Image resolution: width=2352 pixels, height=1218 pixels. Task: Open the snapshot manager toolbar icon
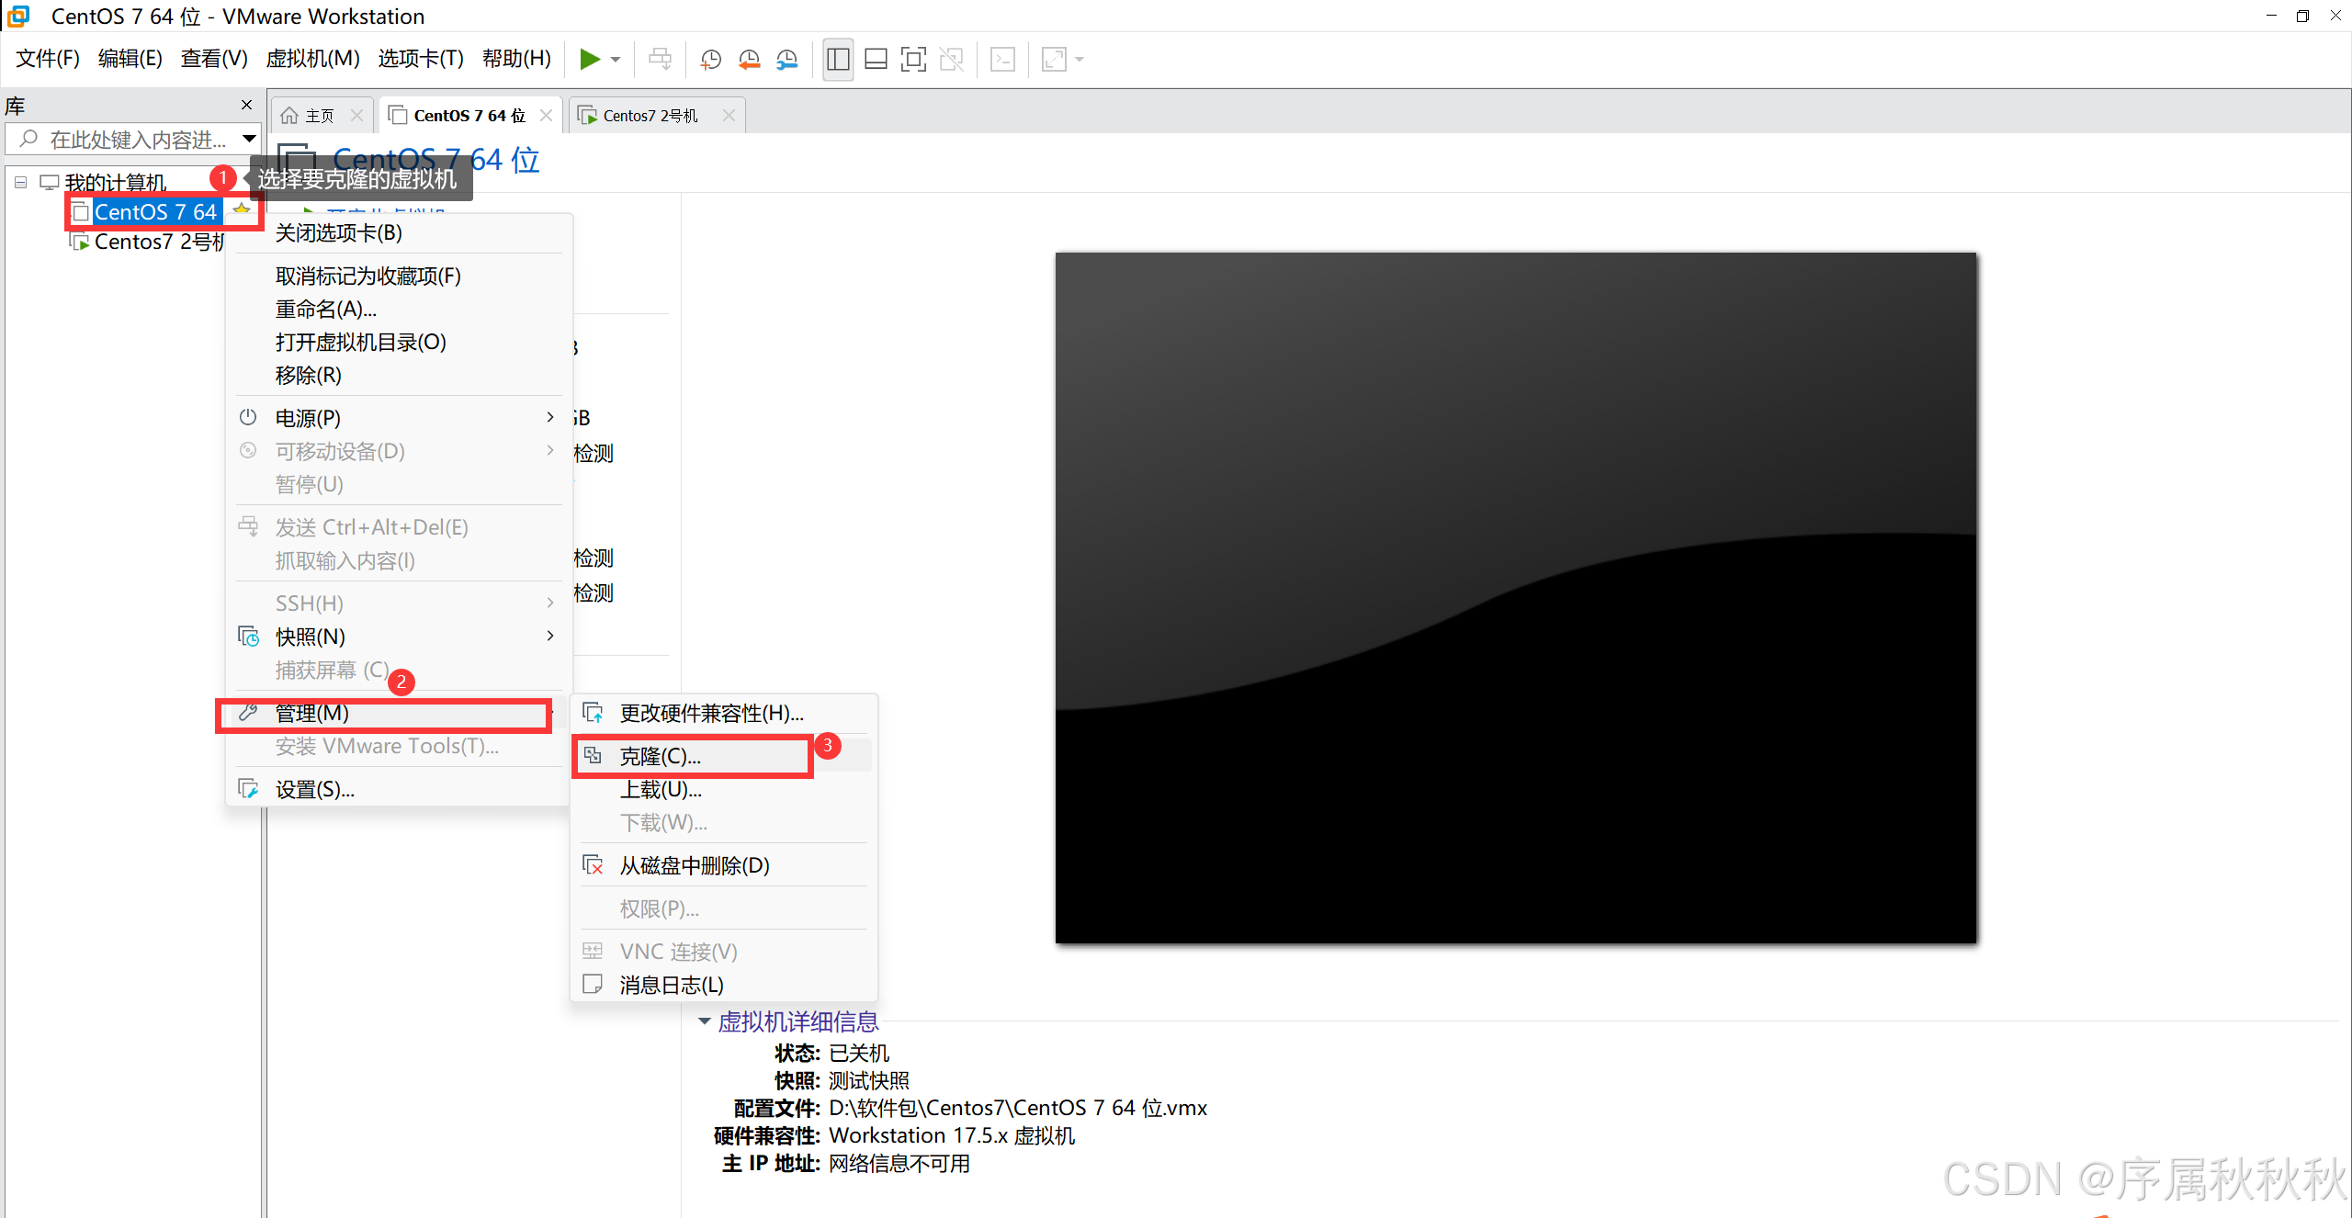pyautogui.click(x=787, y=60)
